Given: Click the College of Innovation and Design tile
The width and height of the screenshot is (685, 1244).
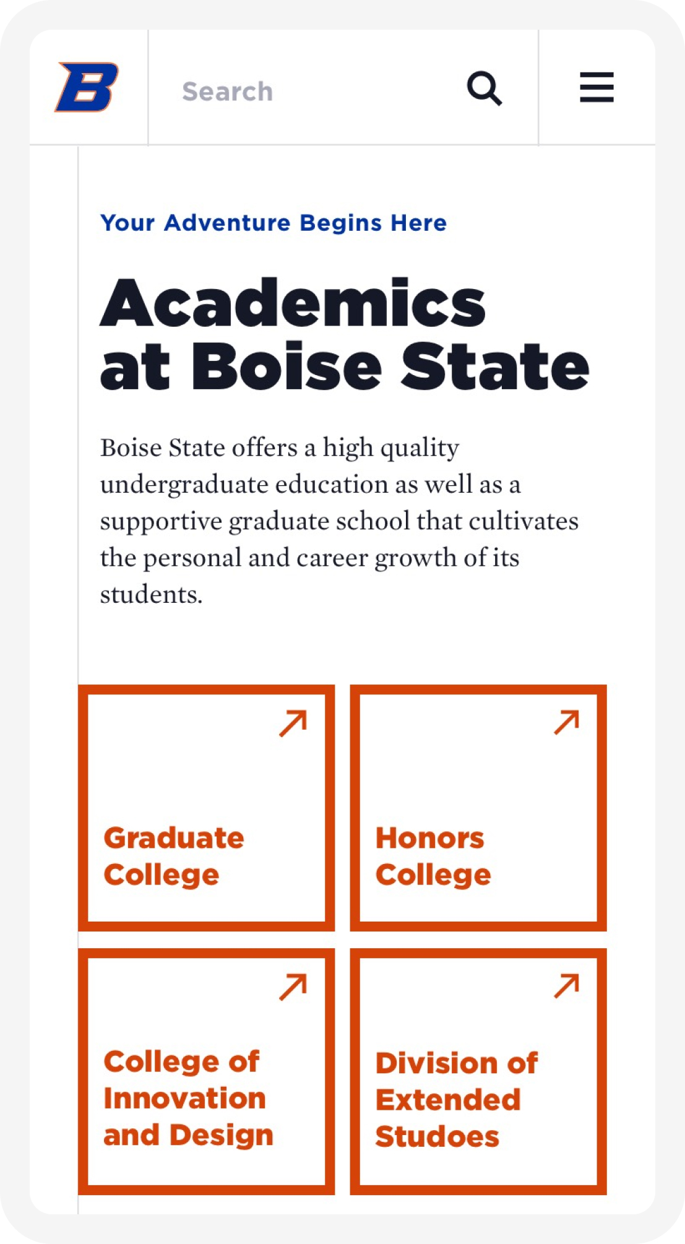Looking at the screenshot, I should 207,1071.
